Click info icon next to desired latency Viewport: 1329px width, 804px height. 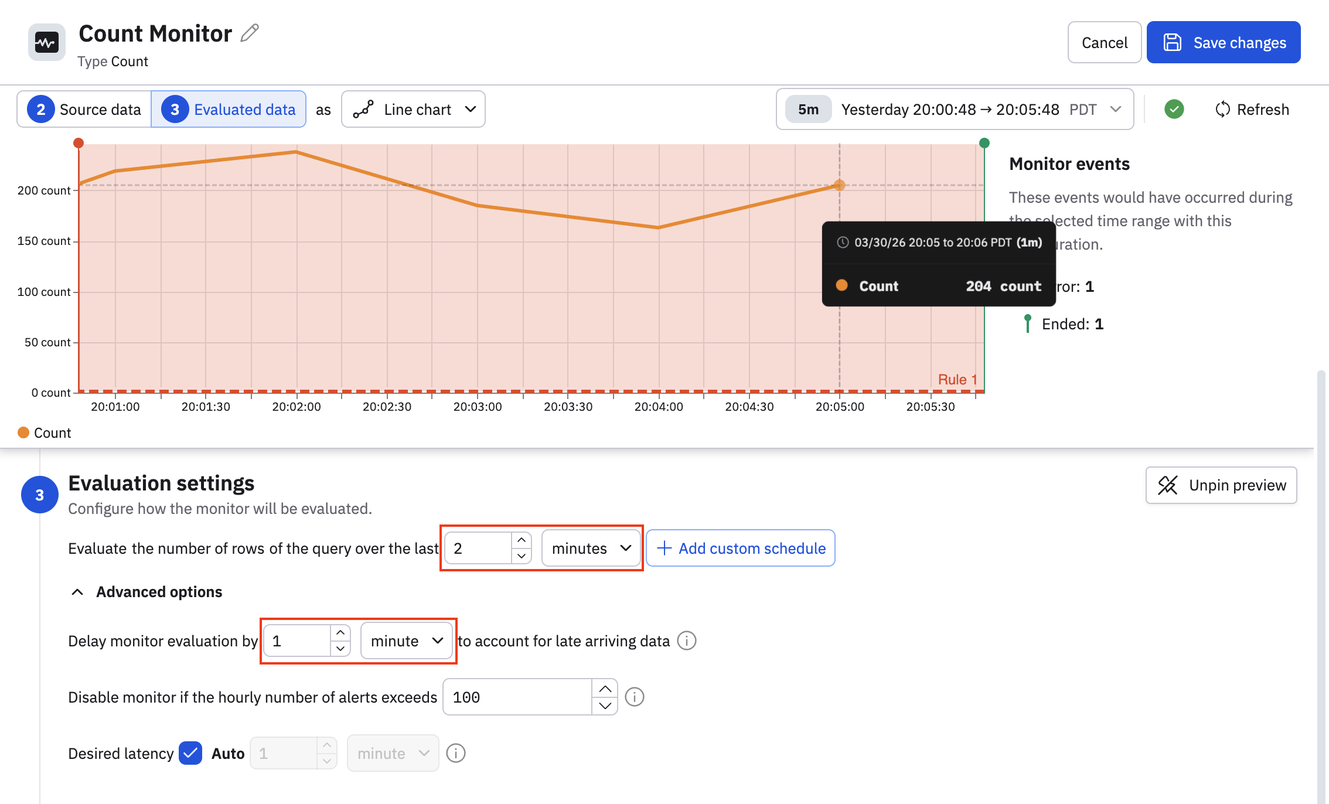pyautogui.click(x=455, y=753)
